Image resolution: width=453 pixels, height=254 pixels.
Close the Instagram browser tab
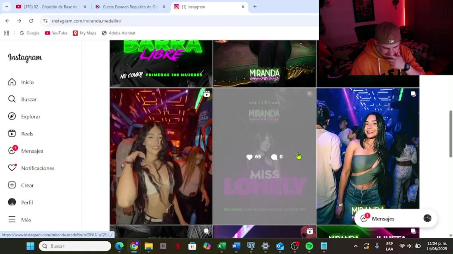(x=243, y=7)
